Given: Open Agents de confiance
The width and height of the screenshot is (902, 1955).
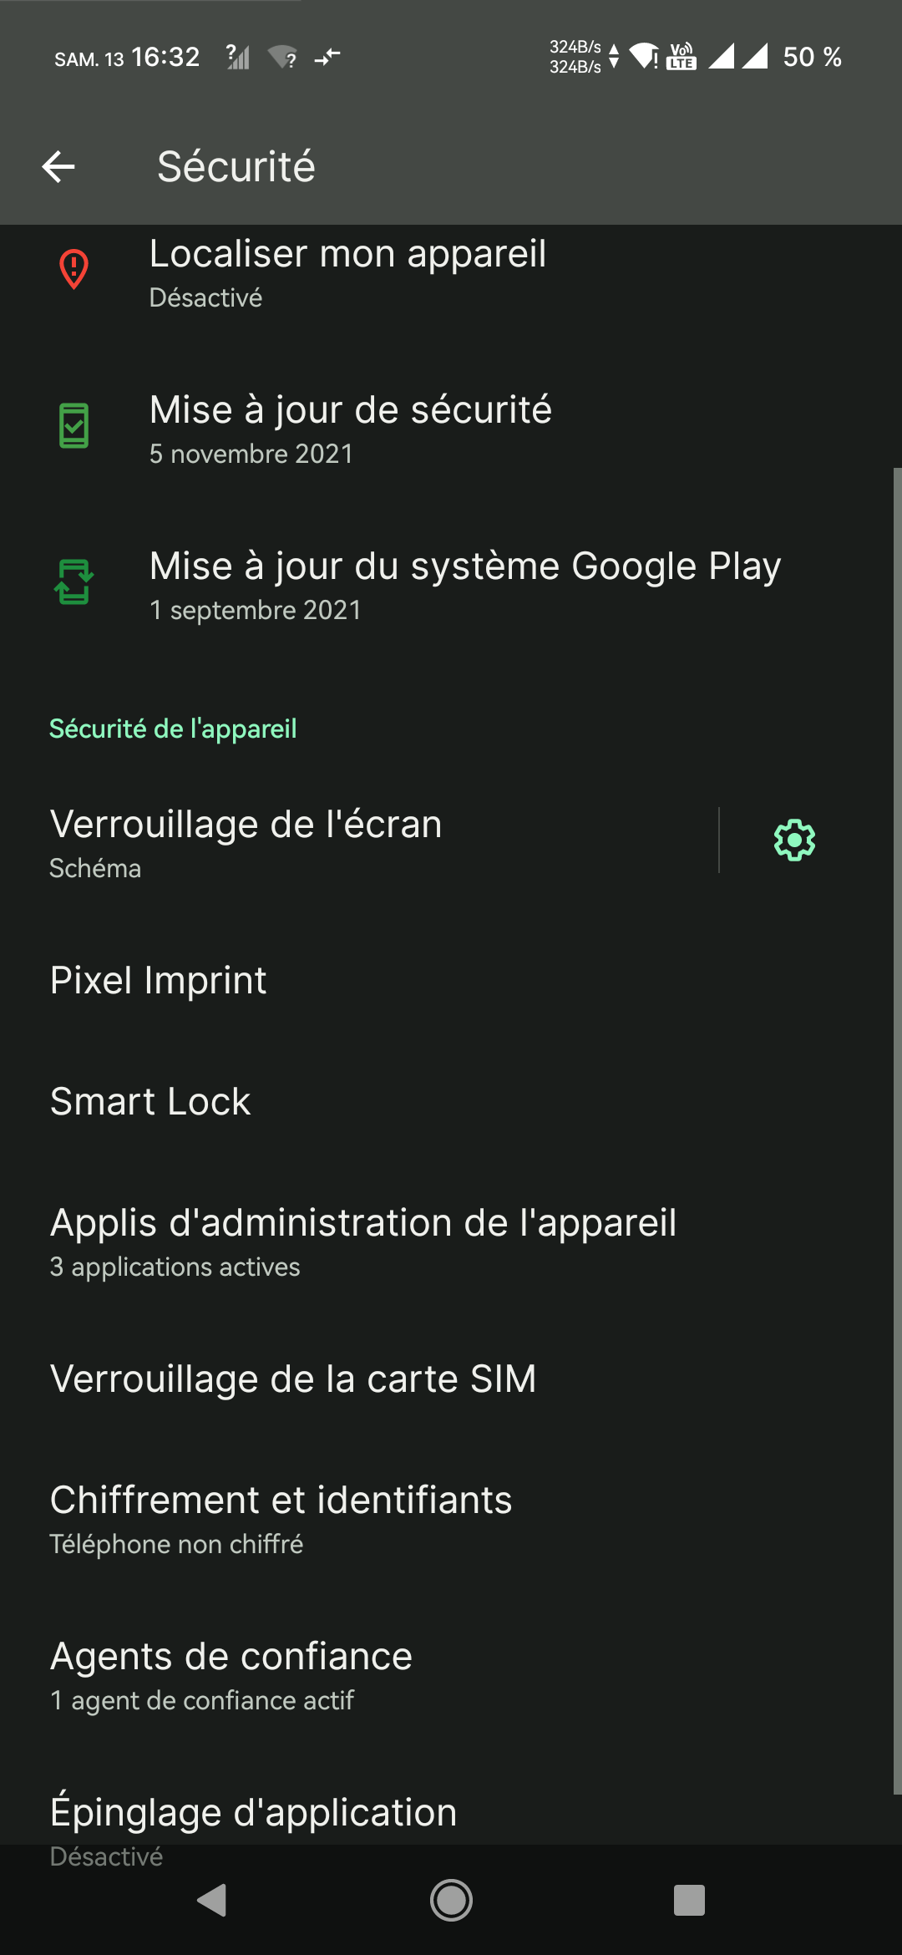Looking at the screenshot, I should tap(451, 1674).
